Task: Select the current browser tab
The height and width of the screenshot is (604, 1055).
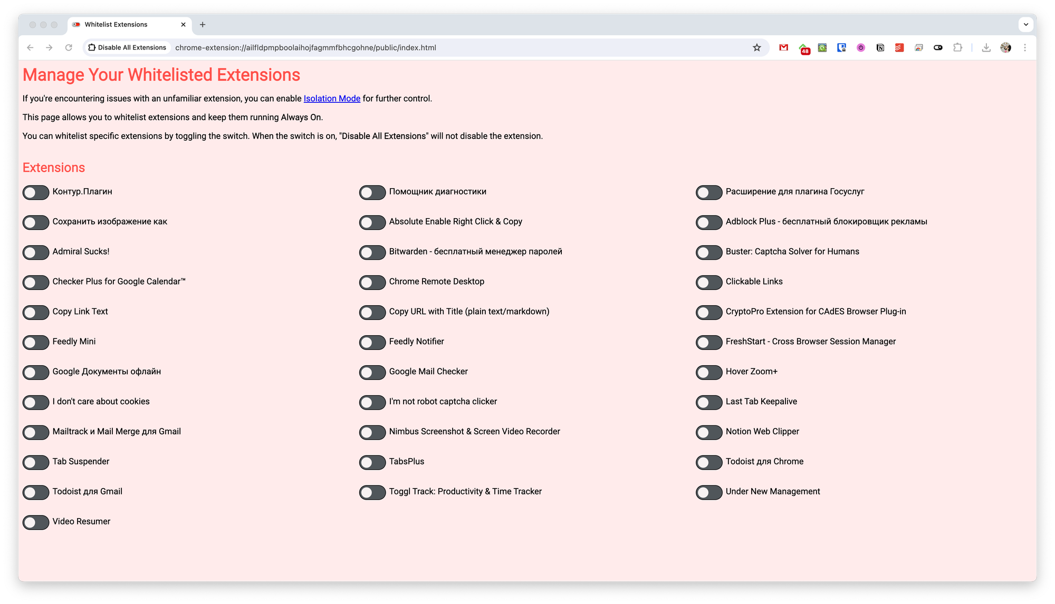Action: pos(130,24)
